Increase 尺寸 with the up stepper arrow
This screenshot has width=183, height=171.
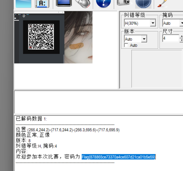pos(181,36)
